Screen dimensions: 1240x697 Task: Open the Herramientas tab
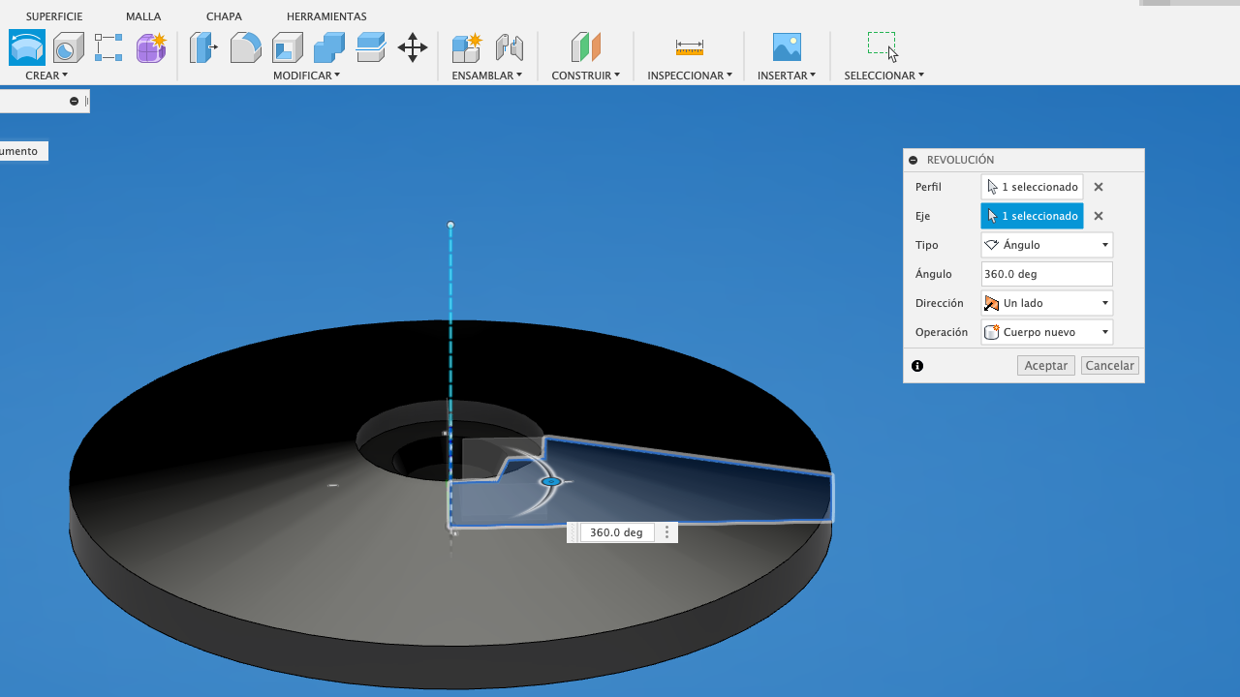pos(326,16)
